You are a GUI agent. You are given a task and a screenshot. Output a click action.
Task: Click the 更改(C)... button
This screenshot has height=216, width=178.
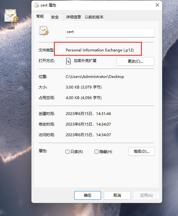135,61
